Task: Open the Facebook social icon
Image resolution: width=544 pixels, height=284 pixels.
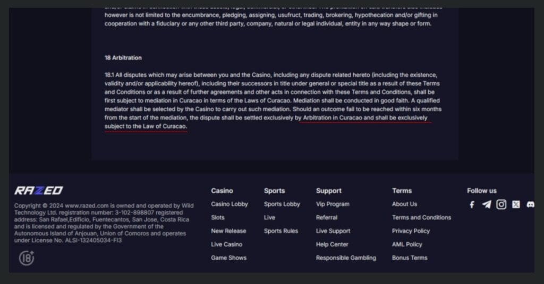Action: (472, 204)
